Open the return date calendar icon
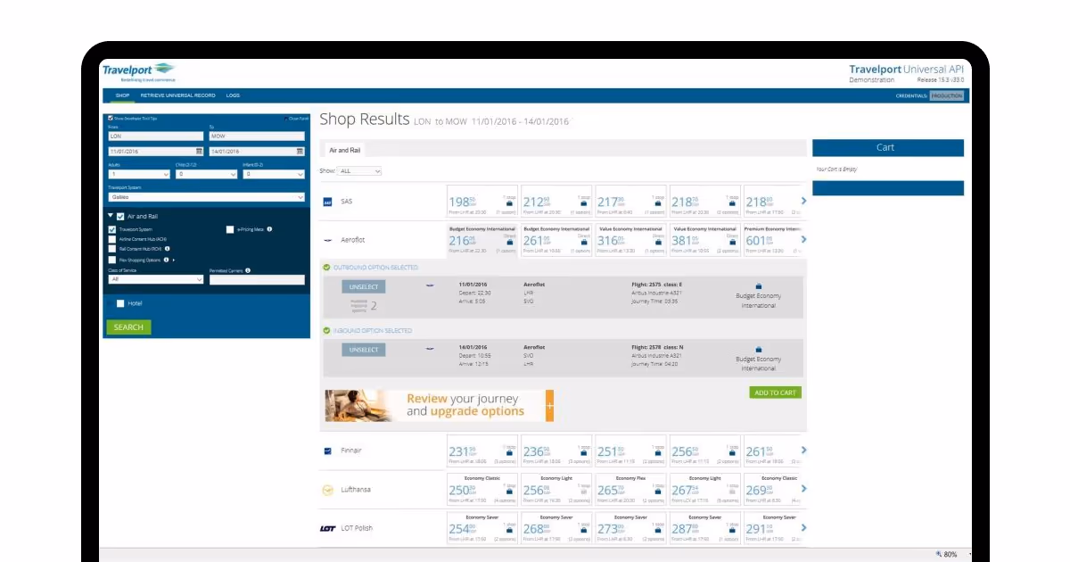Viewport: 1070px width, 562px height. (300, 152)
